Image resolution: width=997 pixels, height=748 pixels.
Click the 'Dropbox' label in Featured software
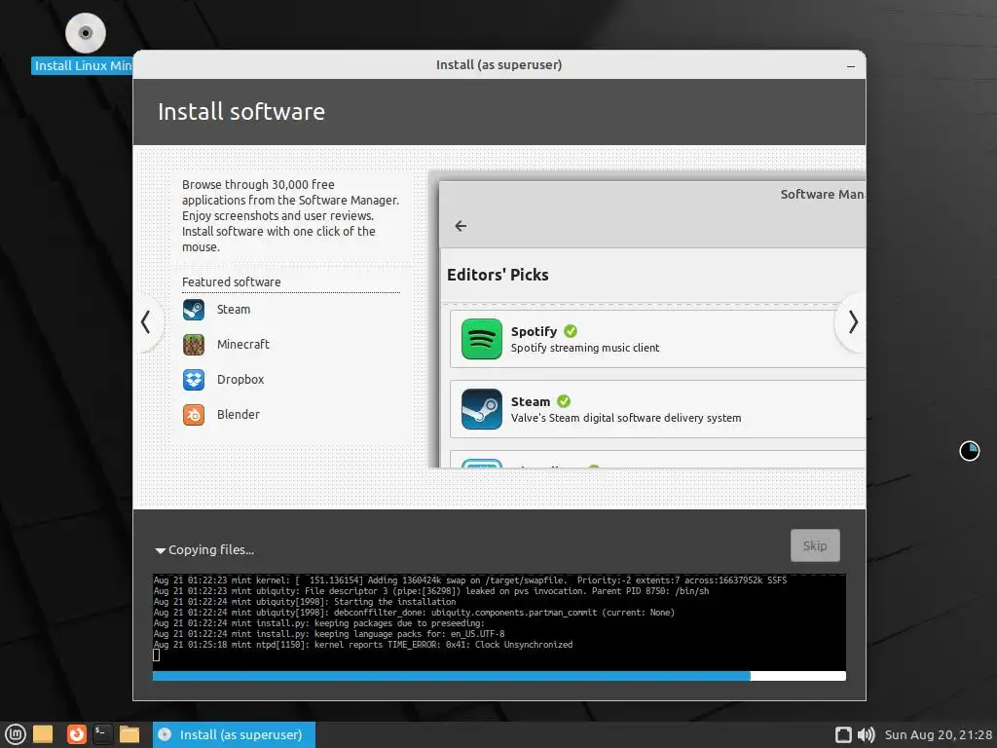[x=240, y=380]
